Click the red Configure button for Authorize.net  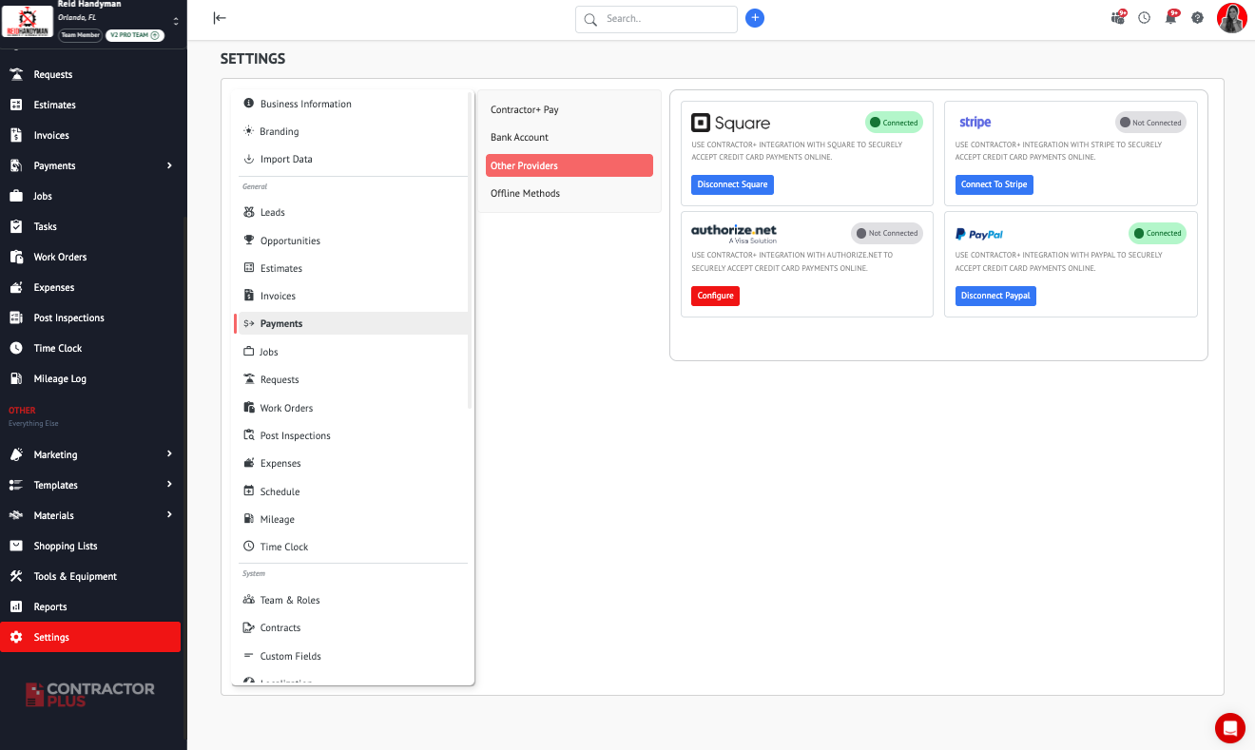pos(715,296)
